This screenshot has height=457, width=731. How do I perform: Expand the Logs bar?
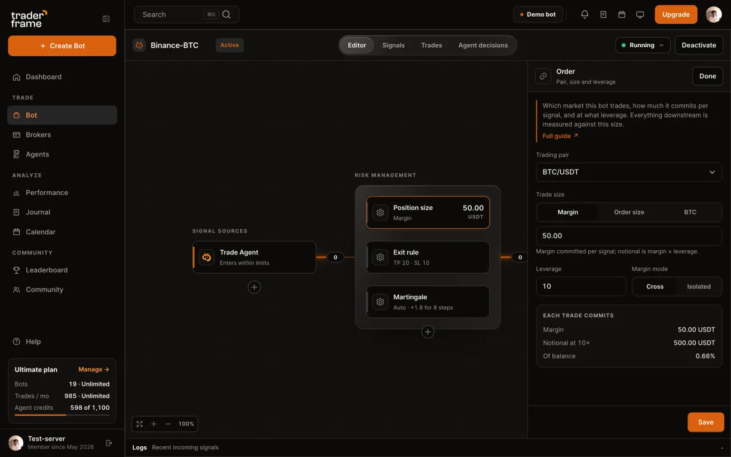[x=428, y=447]
